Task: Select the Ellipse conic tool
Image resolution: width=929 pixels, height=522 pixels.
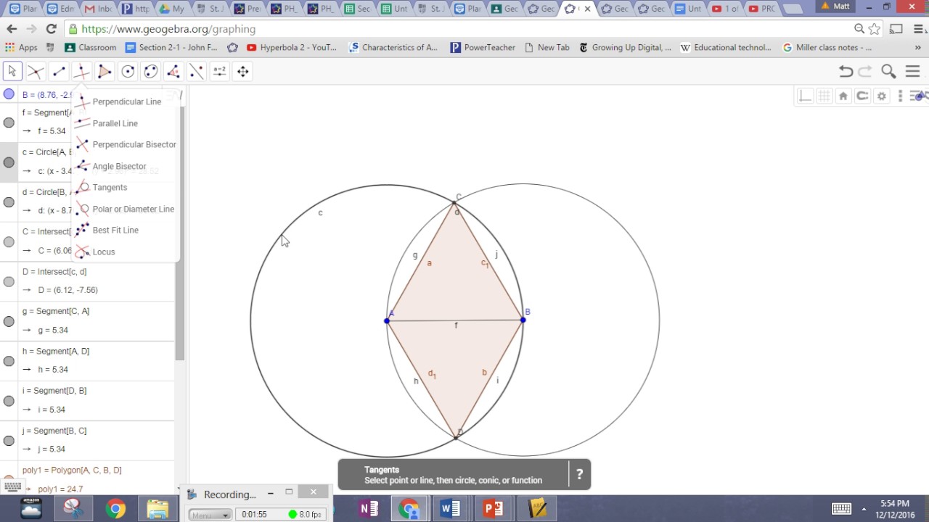Action: click(150, 71)
